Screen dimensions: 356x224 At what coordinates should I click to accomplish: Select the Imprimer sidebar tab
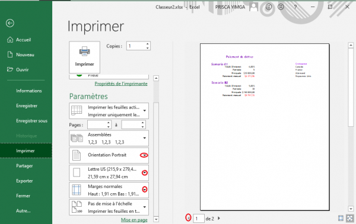click(x=26, y=151)
